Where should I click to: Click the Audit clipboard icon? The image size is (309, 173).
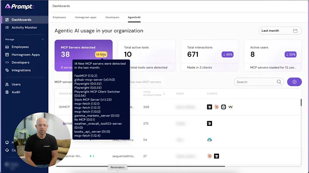click(x=7, y=92)
